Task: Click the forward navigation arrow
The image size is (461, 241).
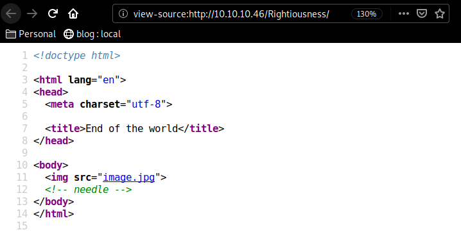Action: (32, 13)
